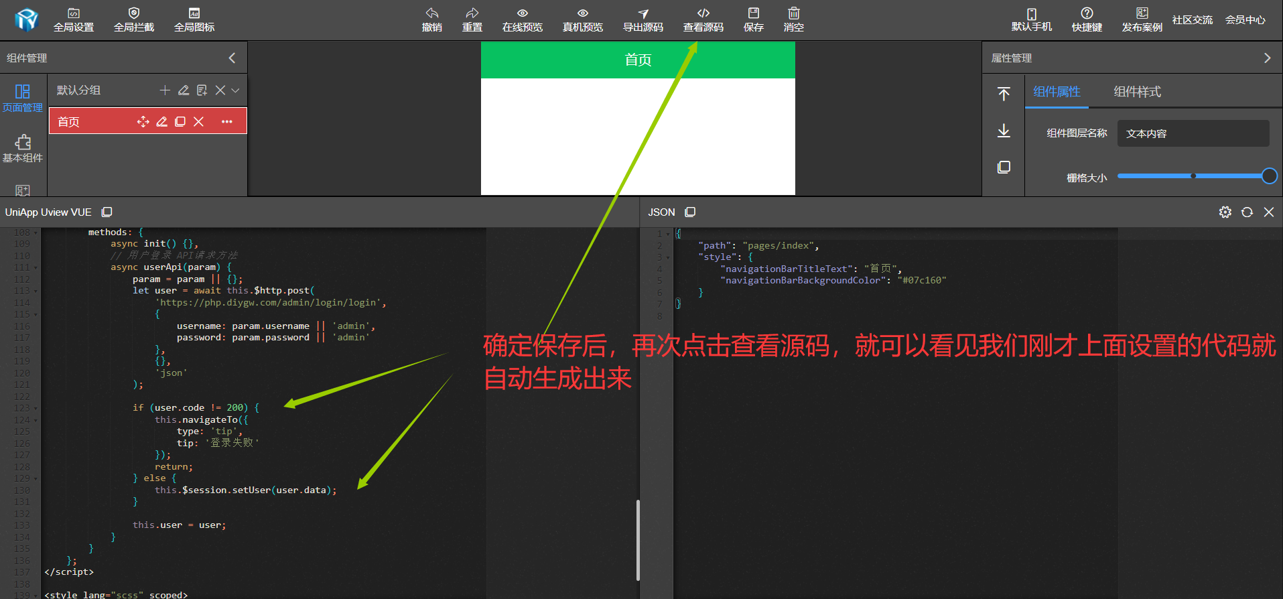
Task: Copy the UniApp Uview VUE code
Action: coord(107,212)
